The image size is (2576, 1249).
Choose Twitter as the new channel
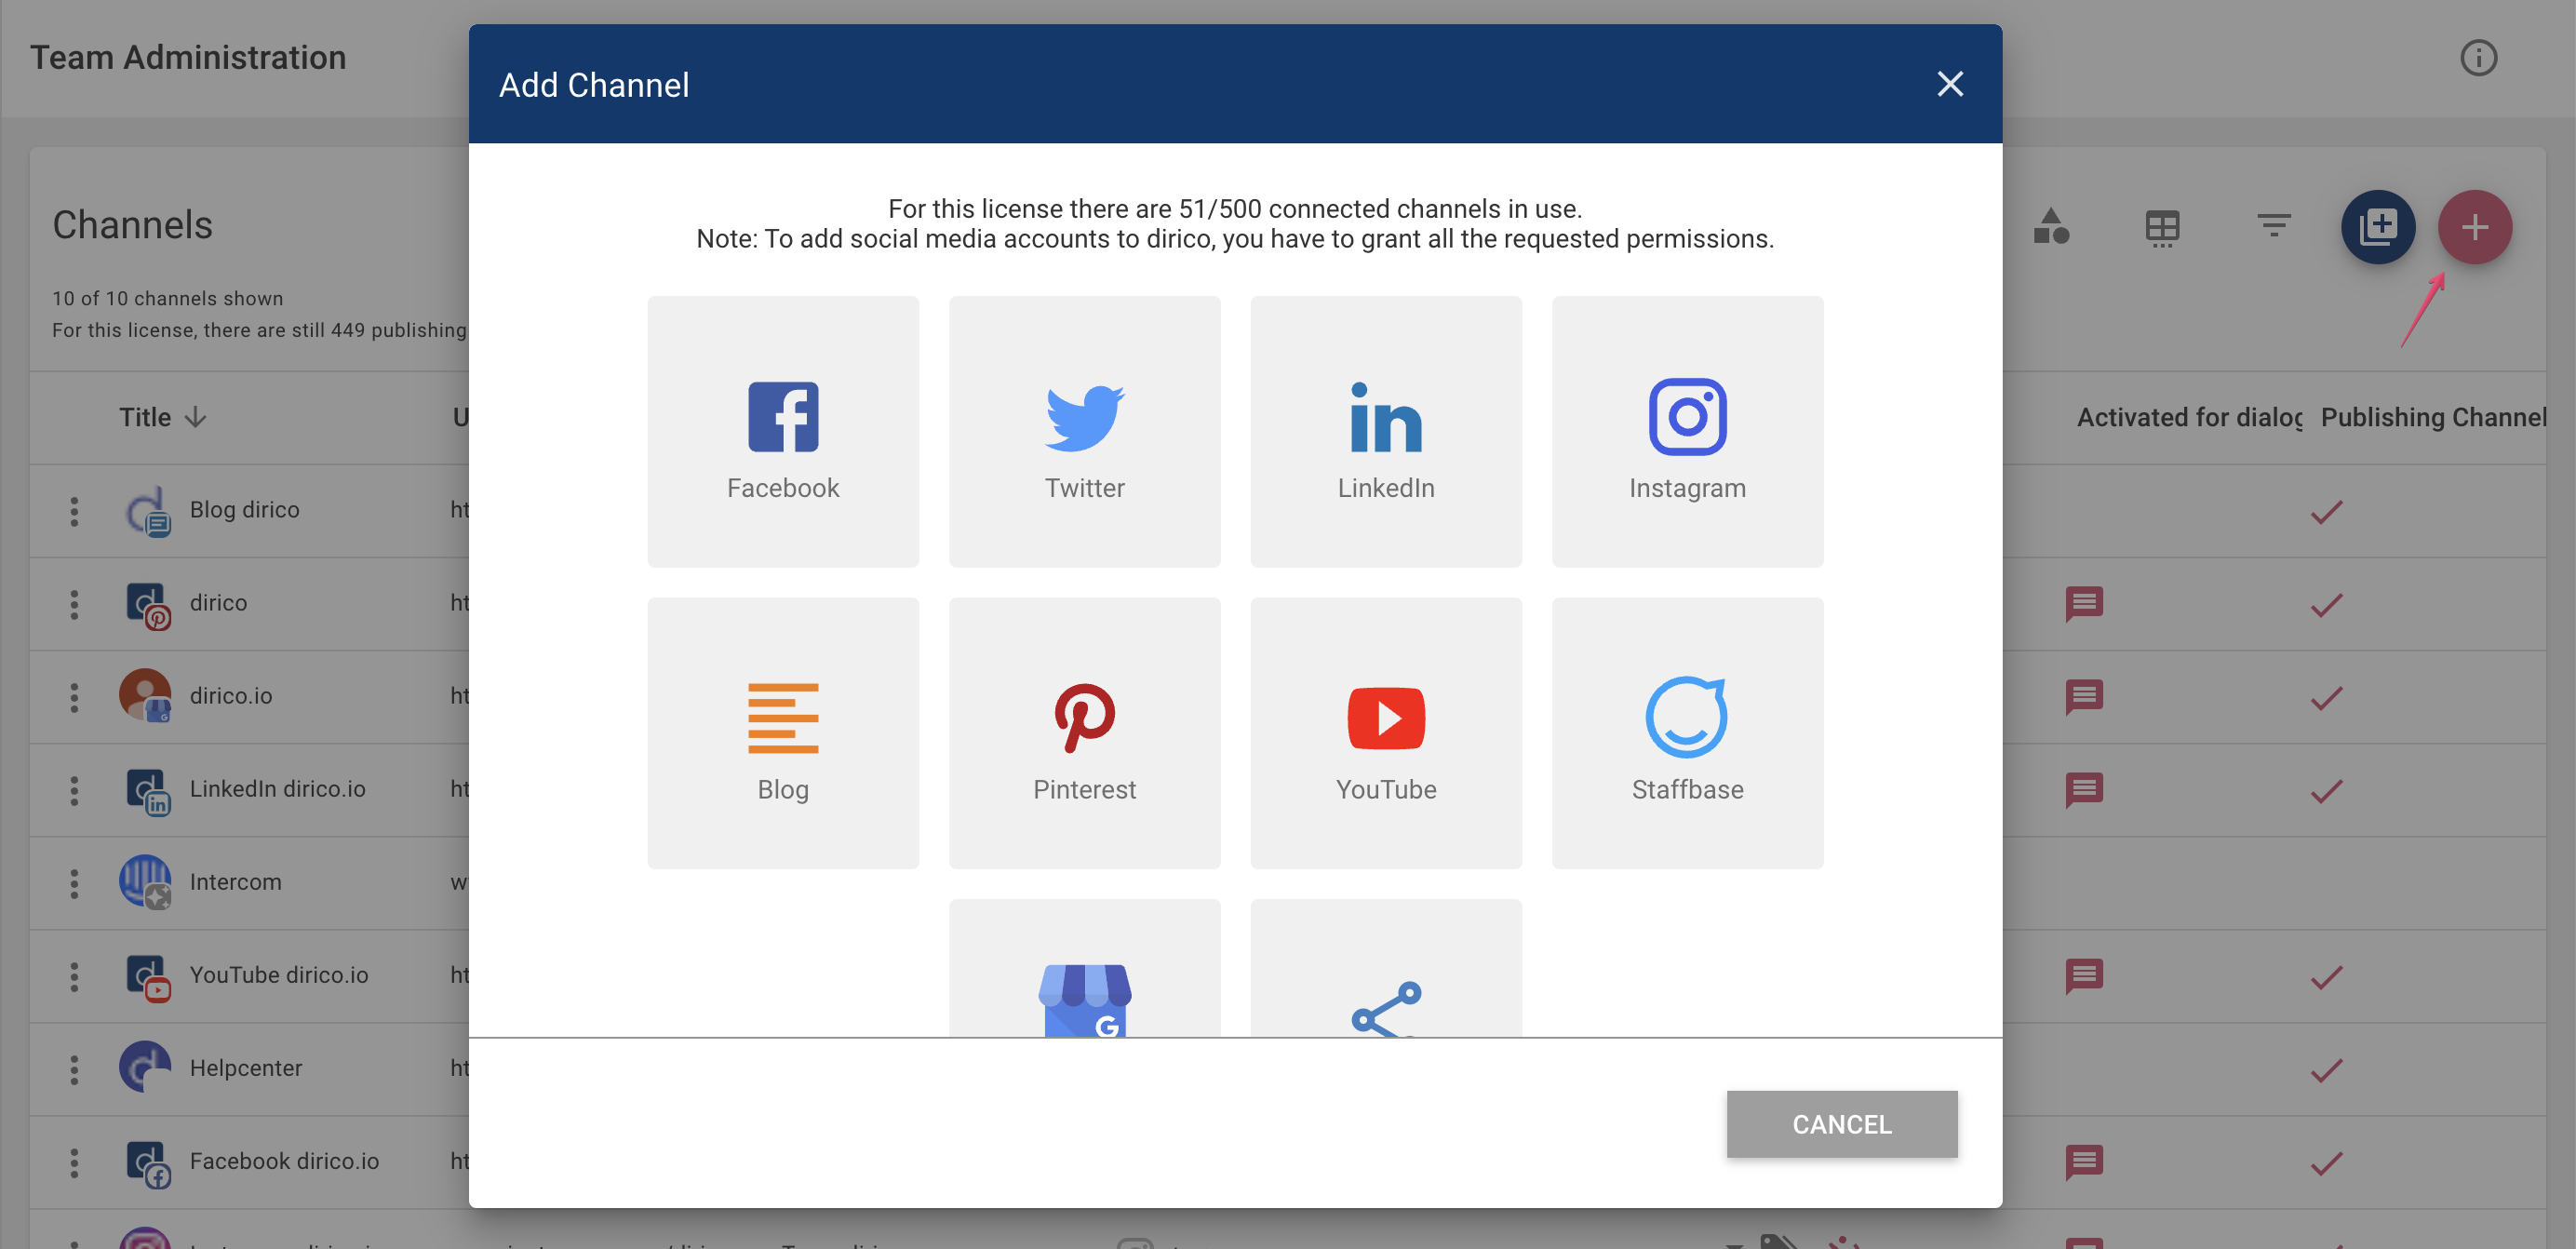[1084, 432]
